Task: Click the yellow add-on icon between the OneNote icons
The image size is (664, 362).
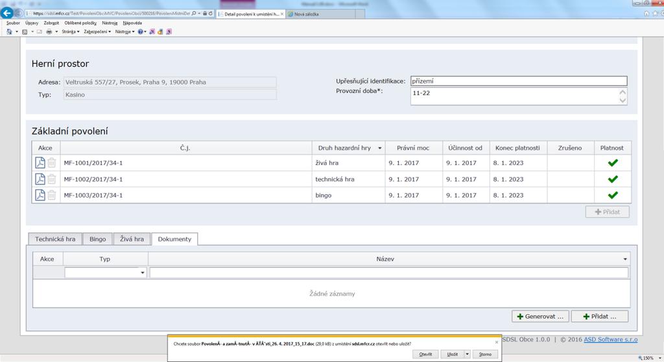Action: [161, 32]
